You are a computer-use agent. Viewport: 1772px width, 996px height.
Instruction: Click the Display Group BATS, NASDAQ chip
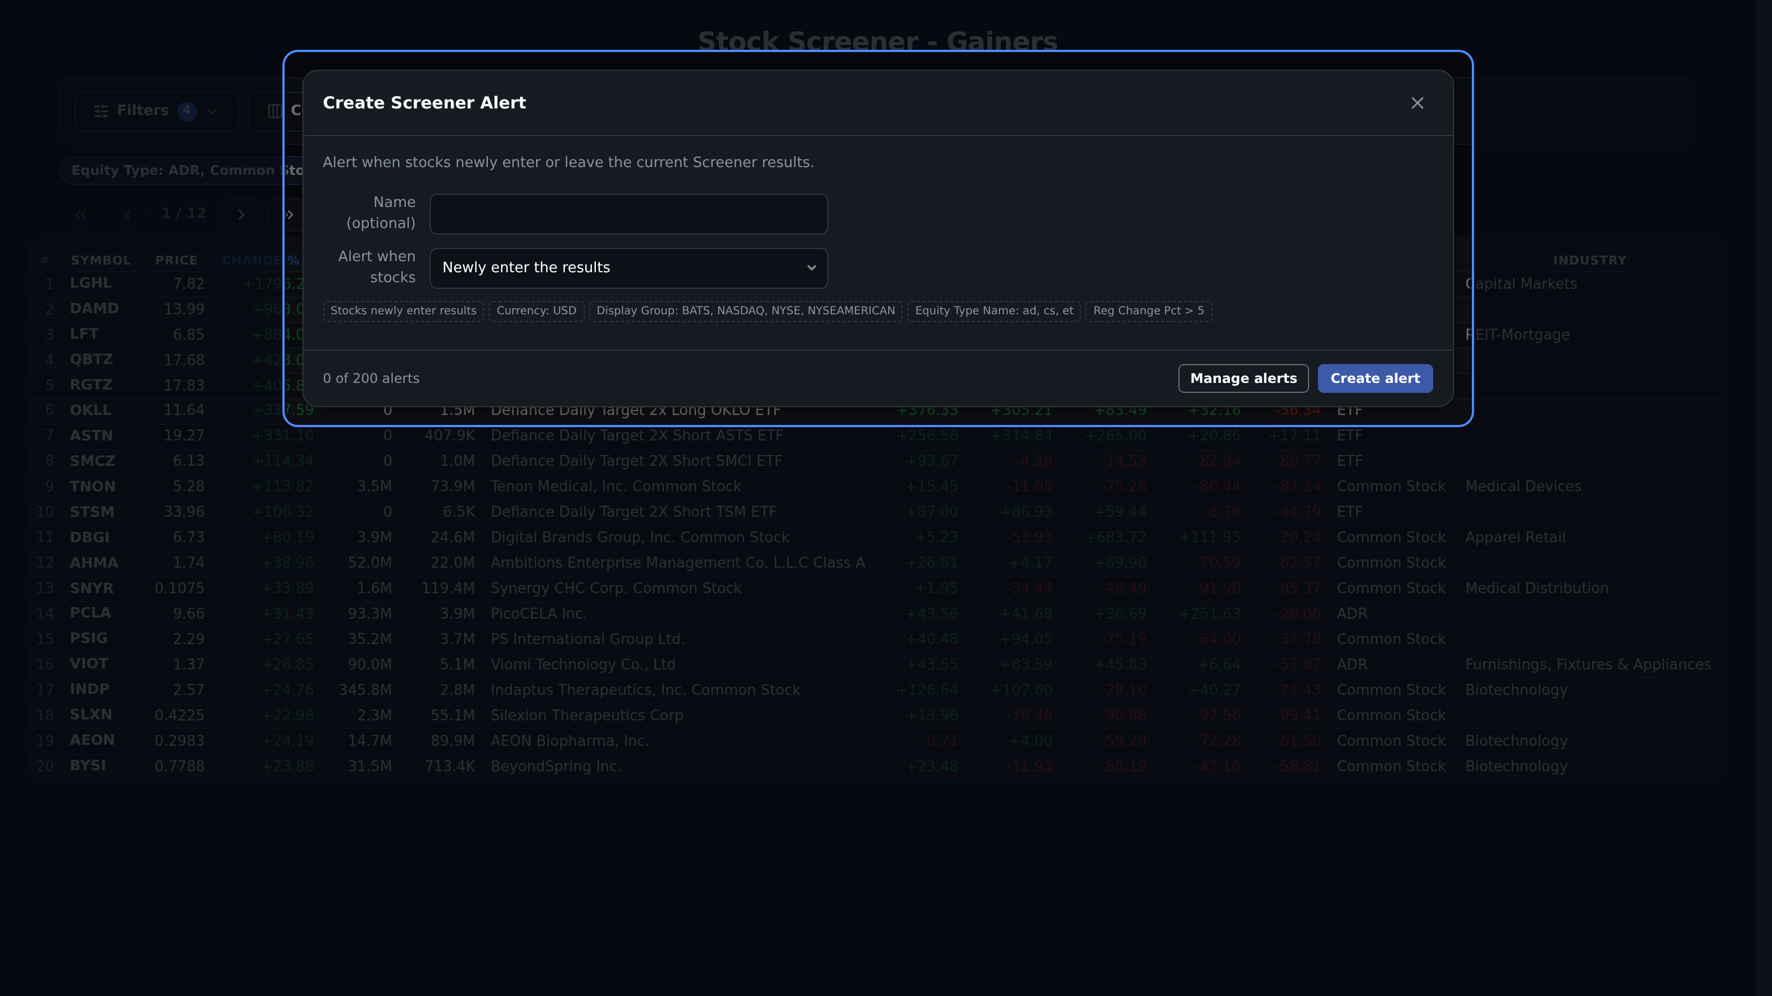click(746, 310)
